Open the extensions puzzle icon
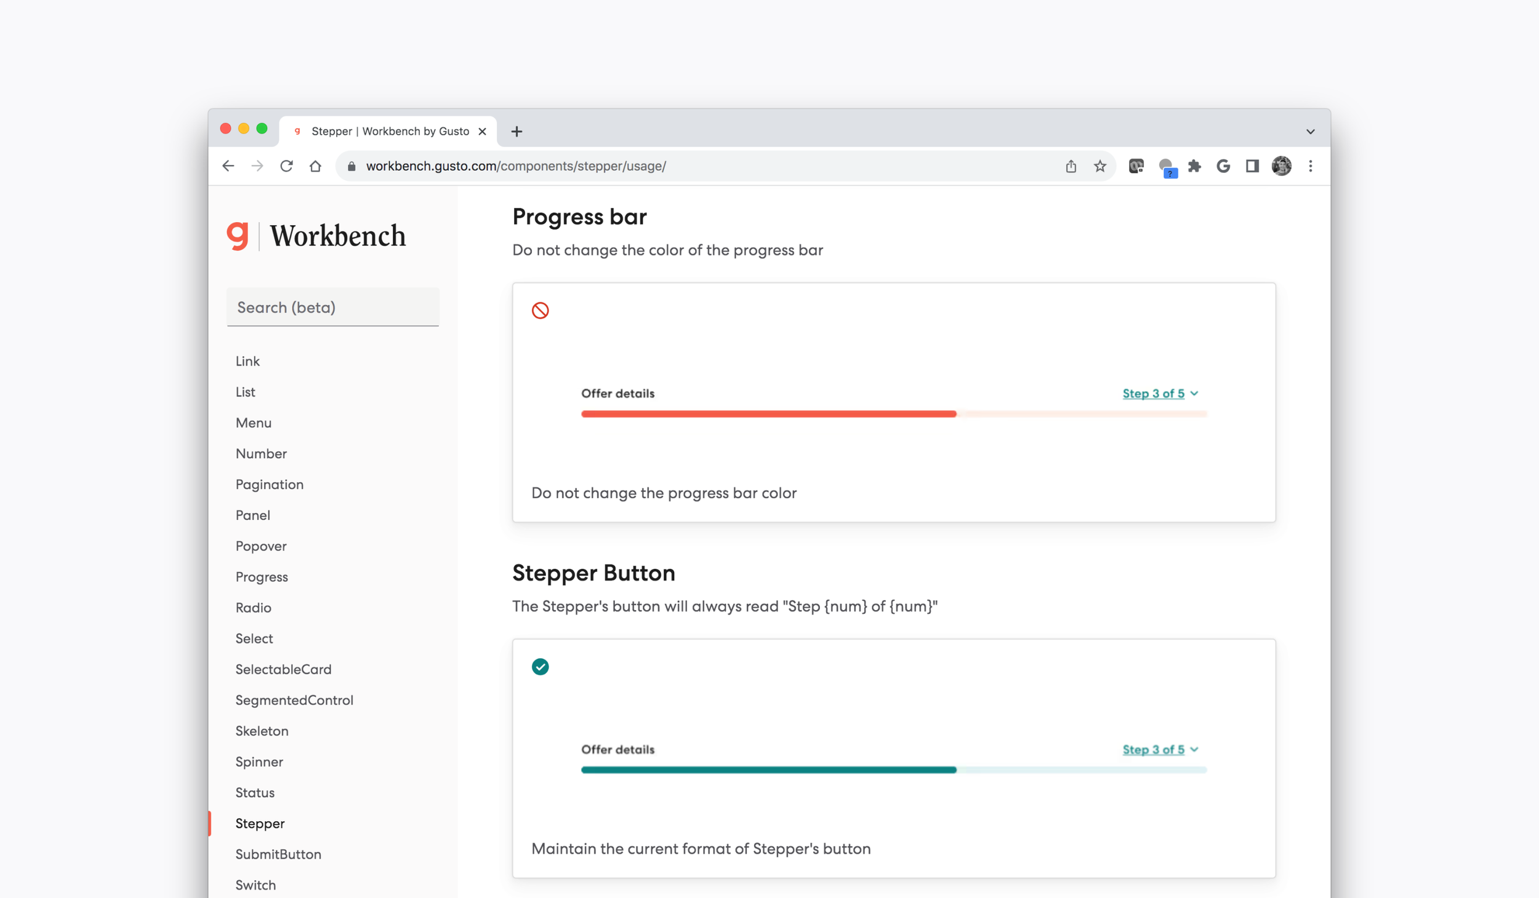This screenshot has height=898, width=1539. pyautogui.click(x=1194, y=166)
